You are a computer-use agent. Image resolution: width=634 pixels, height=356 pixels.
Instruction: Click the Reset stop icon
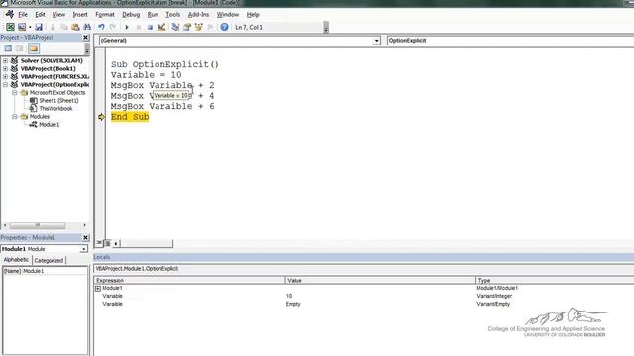point(150,27)
